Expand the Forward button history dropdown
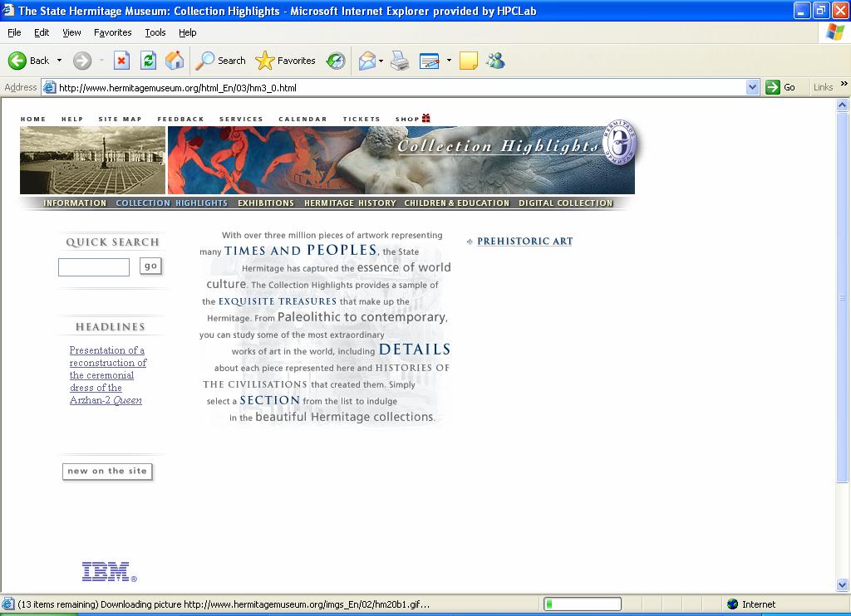 [101, 61]
